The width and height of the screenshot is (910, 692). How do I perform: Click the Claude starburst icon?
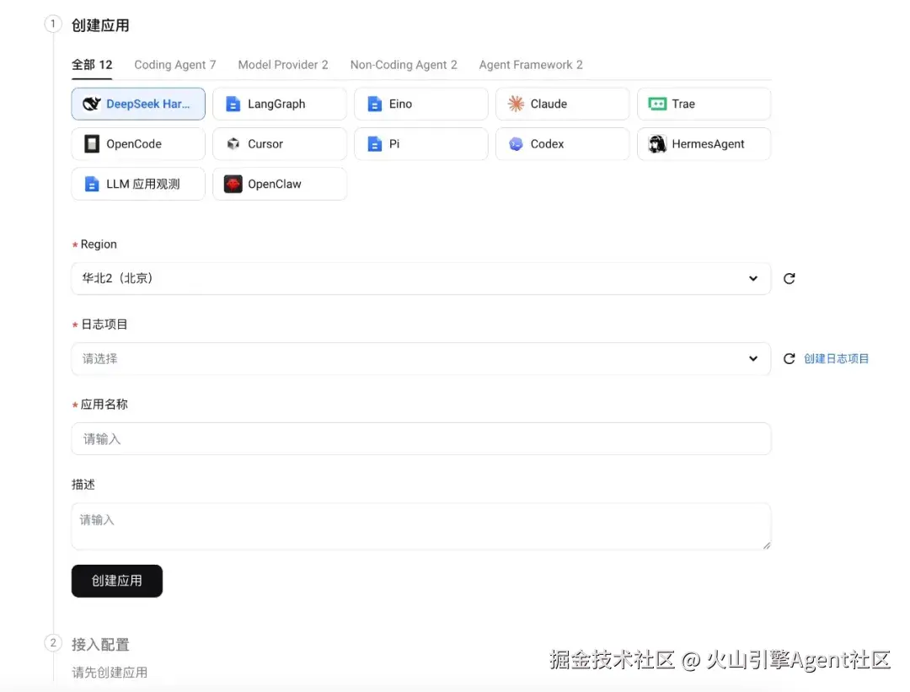(x=516, y=104)
